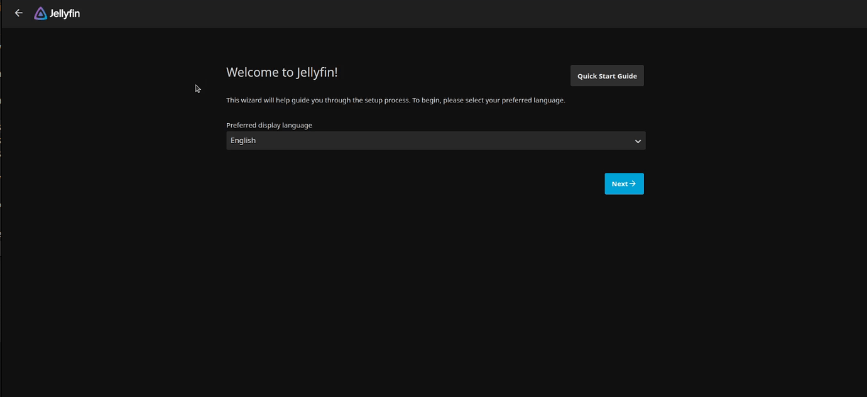Click the Jellyfin triangle logo icon

point(40,13)
